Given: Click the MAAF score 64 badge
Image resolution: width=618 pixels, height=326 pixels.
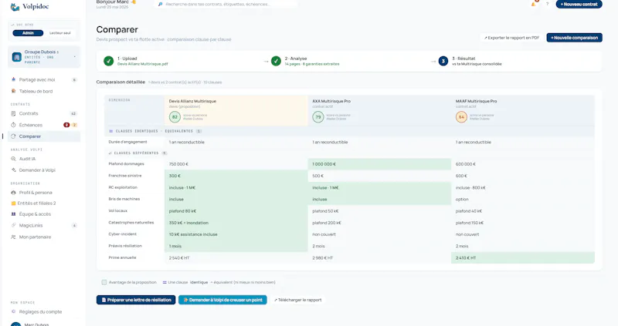Looking at the screenshot, I should tap(461, 117).
